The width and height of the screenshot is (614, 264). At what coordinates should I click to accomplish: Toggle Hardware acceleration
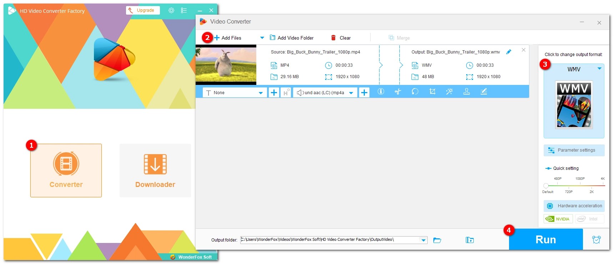[x=574, y=206]
